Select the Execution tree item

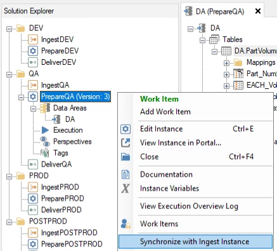pyautogui.click(x=68, y=130)
